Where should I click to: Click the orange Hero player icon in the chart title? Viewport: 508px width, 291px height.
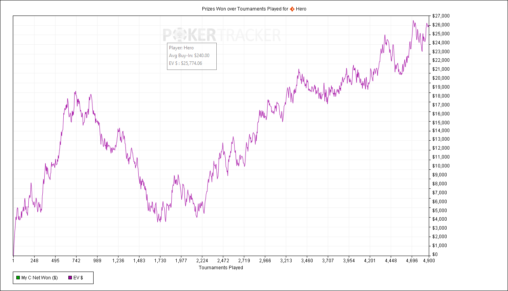[292, 9]
